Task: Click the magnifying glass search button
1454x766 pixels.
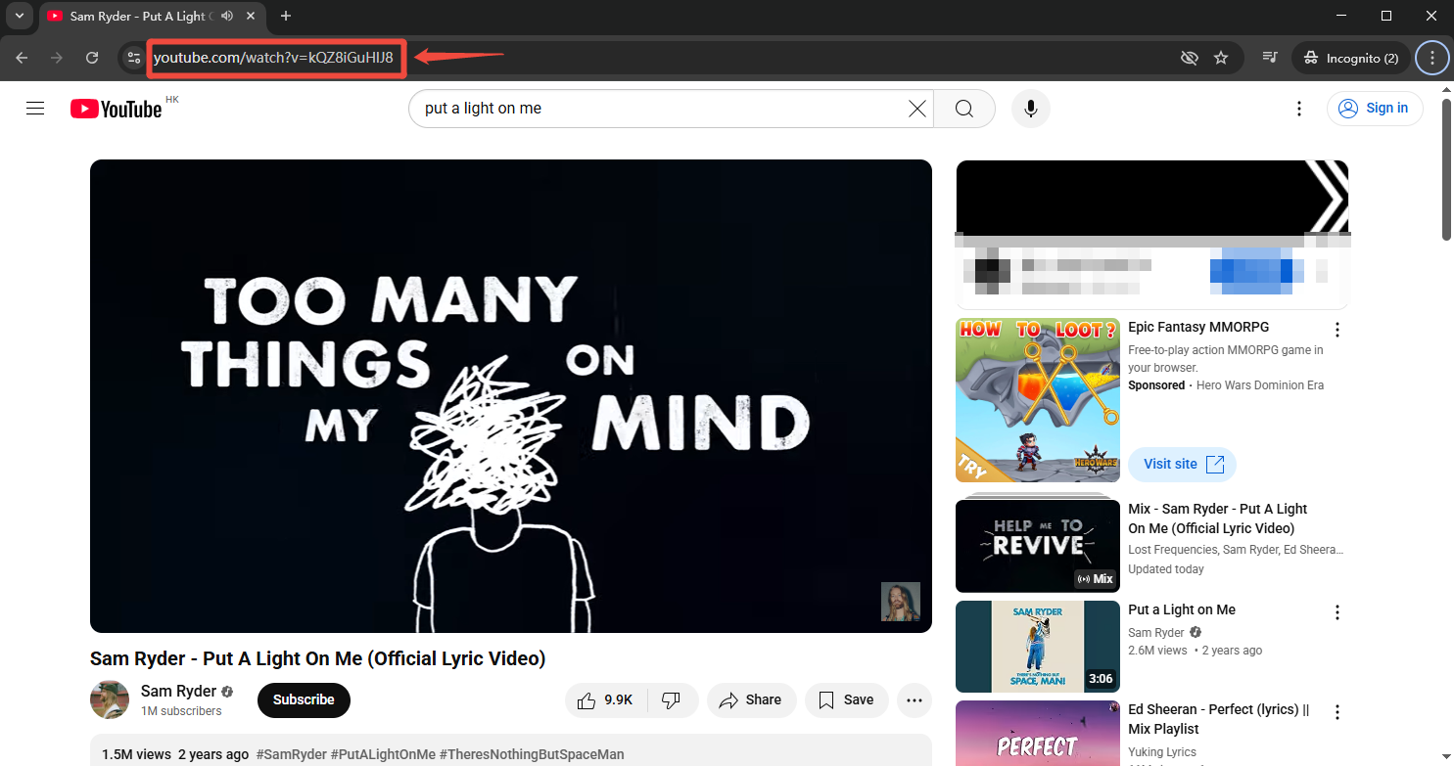Action: pos(963,109)
